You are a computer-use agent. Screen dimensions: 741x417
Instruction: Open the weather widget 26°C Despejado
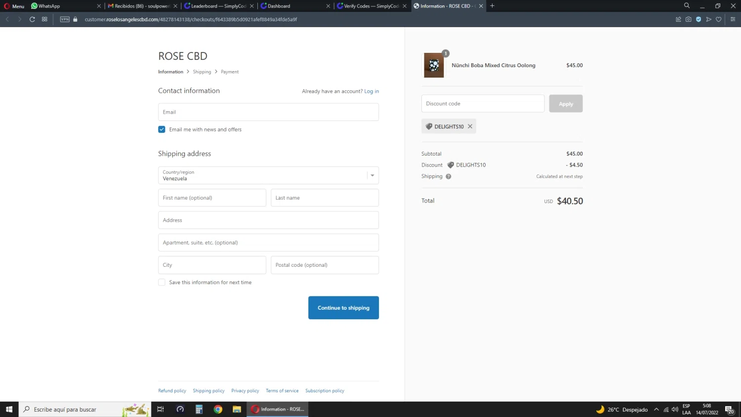pyautogui.click(x=622, y=410)
